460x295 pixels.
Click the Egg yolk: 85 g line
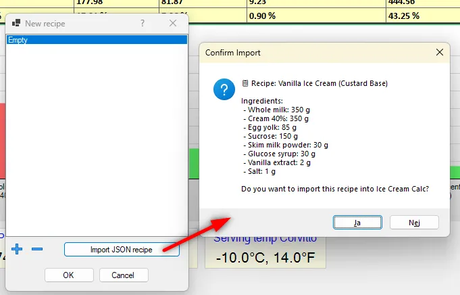click(x=270, y=127)
